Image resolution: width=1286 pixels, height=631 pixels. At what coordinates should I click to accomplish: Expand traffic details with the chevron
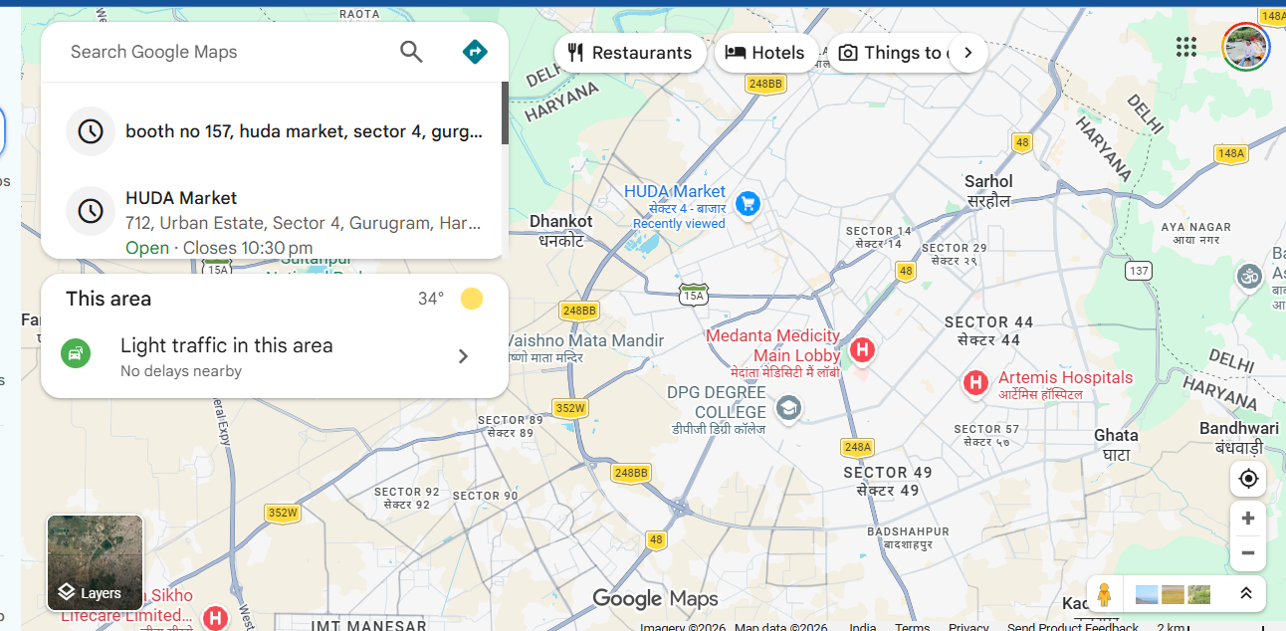[463, 356]
